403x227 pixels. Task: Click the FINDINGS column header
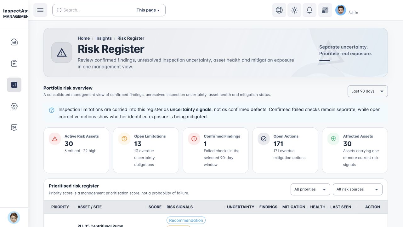point(268,207)
